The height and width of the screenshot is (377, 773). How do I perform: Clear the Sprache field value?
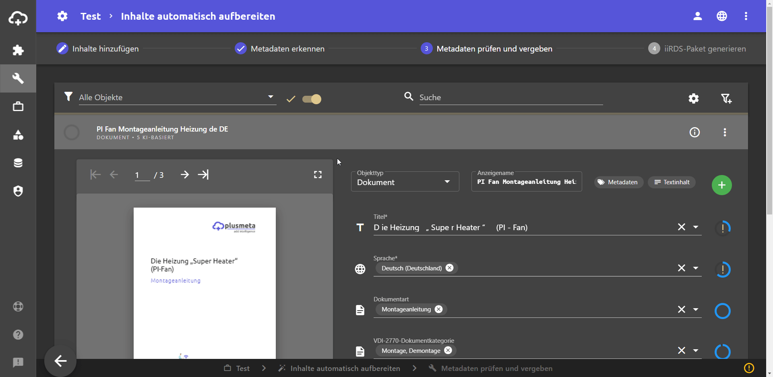682,268
